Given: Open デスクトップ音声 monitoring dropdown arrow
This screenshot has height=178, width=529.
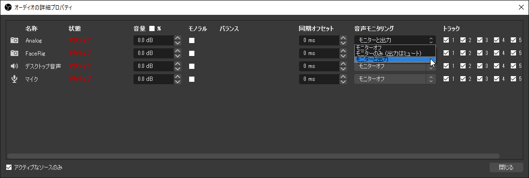Looking at the screenshot, I should coord(431,67).
